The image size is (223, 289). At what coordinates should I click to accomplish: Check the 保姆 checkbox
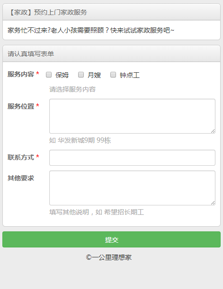click(49, 75)
